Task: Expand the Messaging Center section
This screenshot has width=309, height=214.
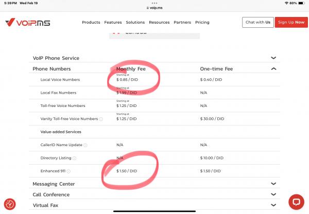Action: pyautogui.click(x=273, y=184)
